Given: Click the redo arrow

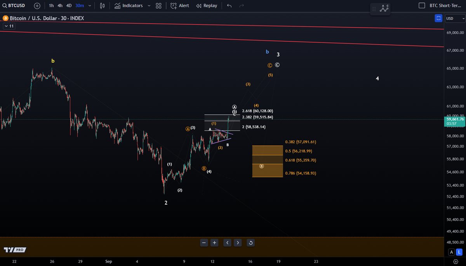Looking at the screenshot, I should pos(241,5).
